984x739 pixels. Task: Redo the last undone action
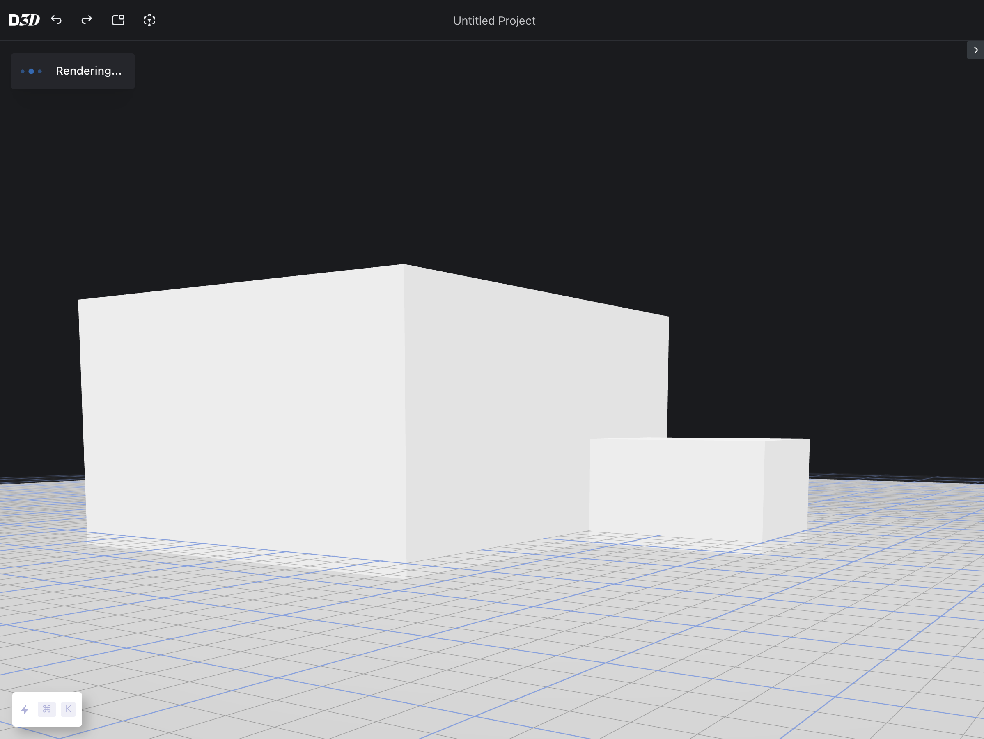[87, 20]
